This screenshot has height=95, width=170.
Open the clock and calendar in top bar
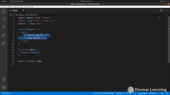coord(85,1)
